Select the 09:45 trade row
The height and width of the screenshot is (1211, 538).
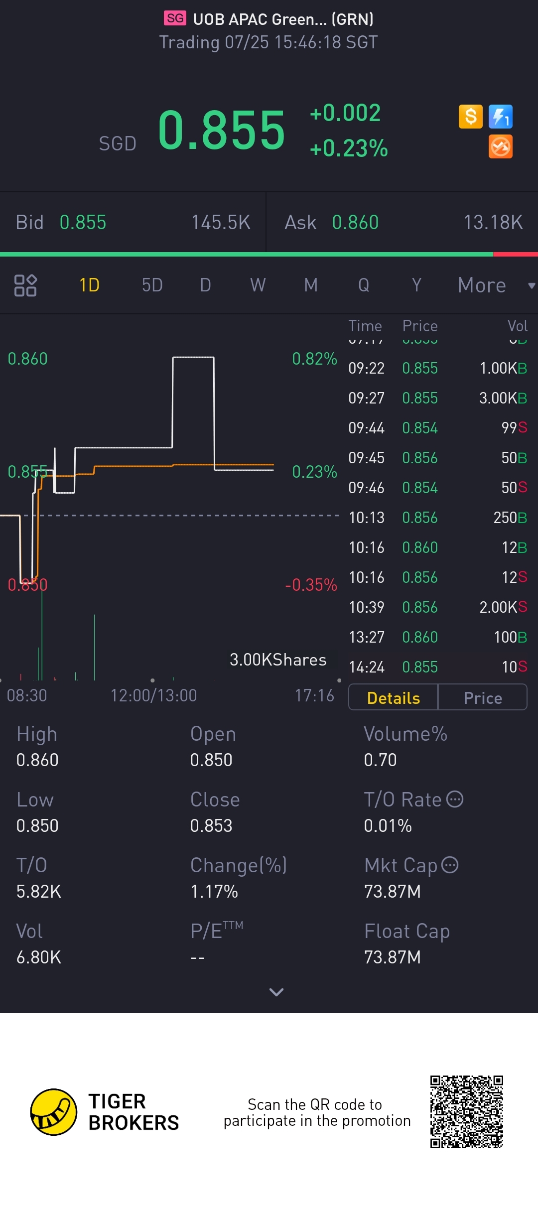438,458
